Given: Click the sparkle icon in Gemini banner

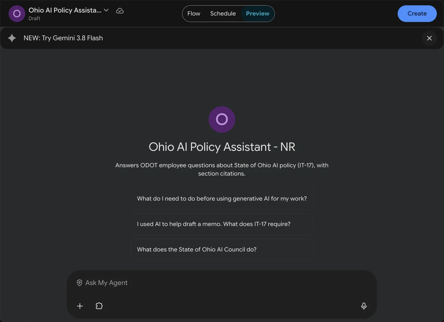Looking at the screenshot, I should pos(12,38).
